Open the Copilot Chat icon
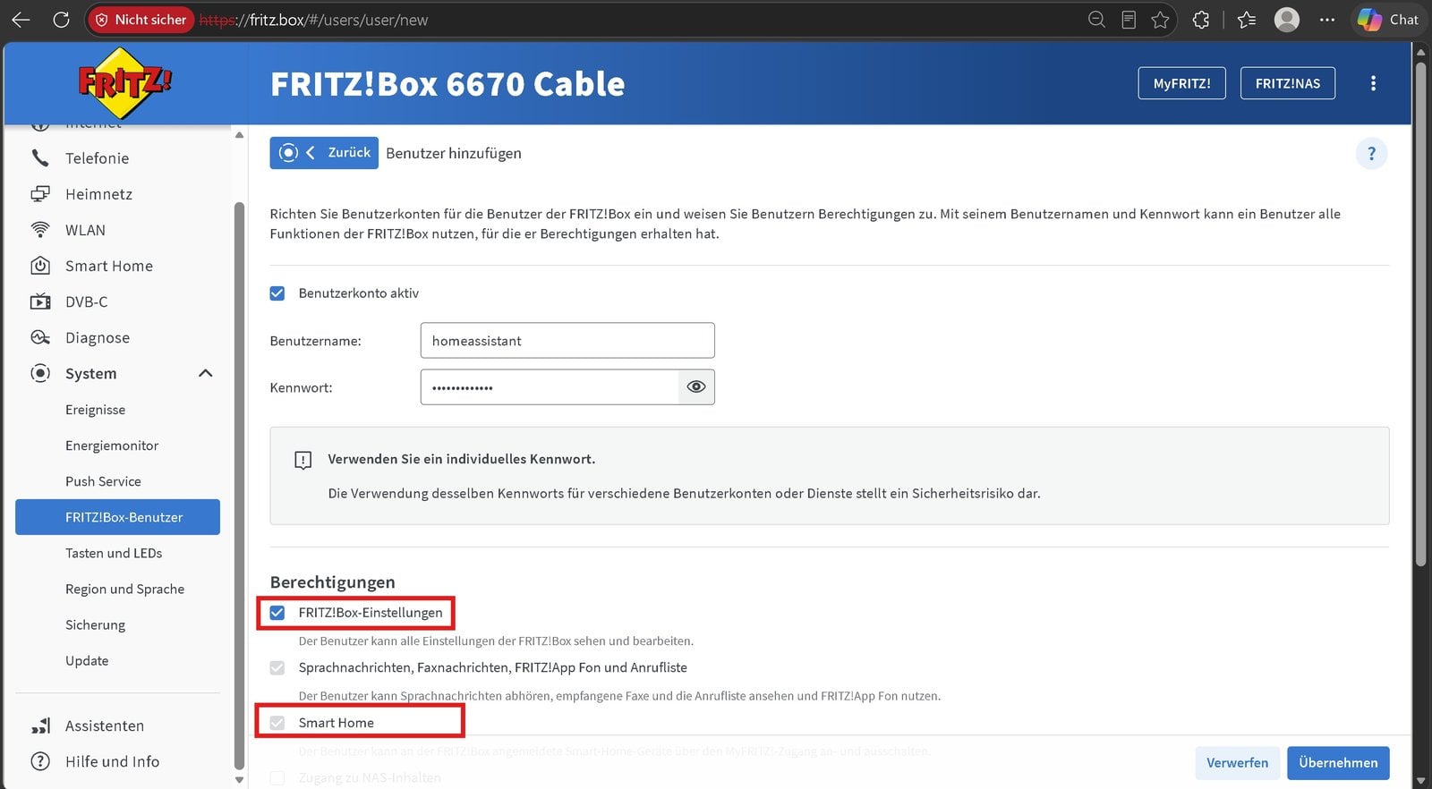Screen dimensions: 1432x789 click(1387, 20)
